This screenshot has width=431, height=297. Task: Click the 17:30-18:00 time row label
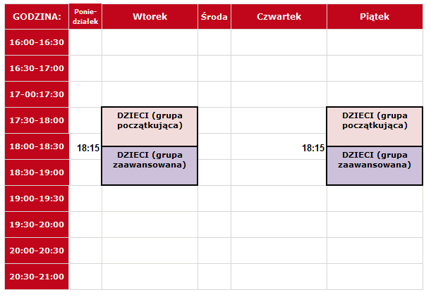click(37, 120)
